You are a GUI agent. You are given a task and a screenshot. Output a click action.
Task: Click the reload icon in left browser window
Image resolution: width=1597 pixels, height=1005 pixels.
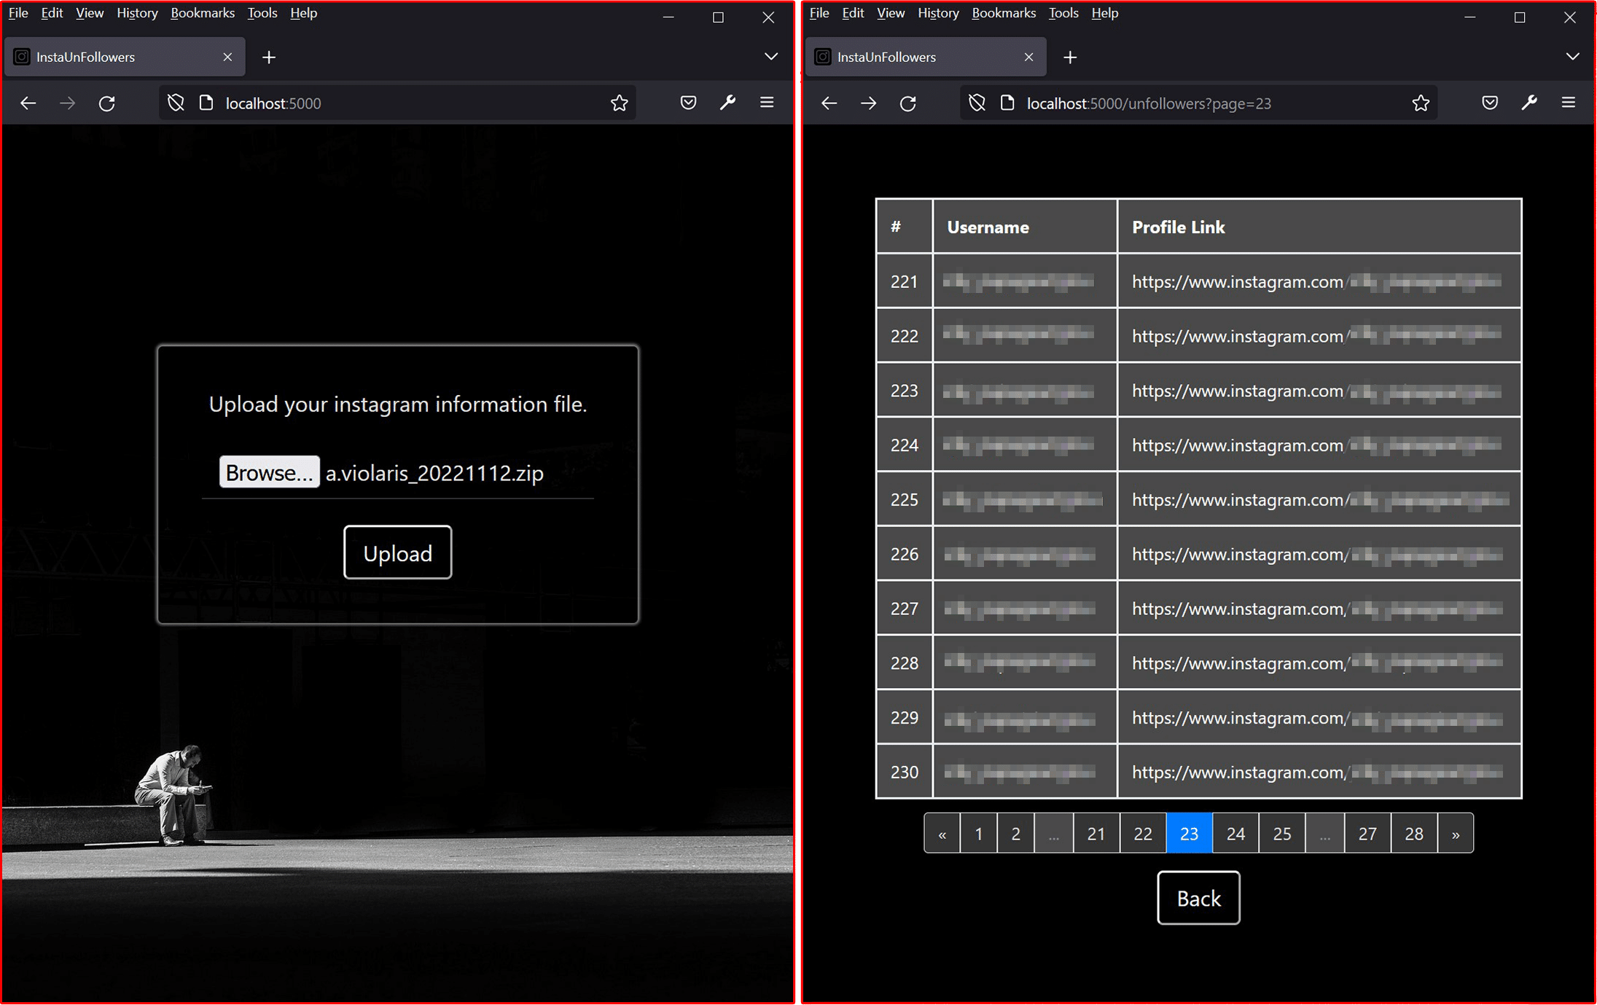[x=107, y=103]
